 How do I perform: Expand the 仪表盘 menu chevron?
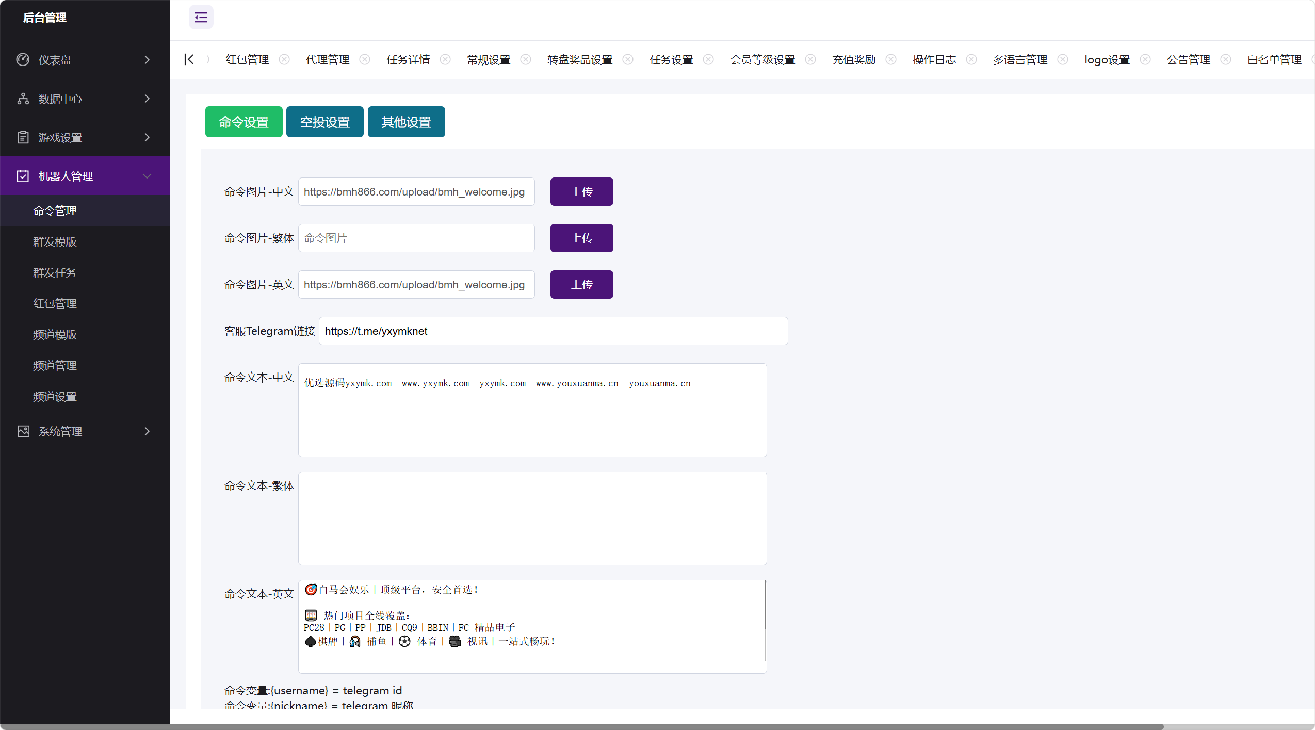pyautogui.click(x=147, y=60)
